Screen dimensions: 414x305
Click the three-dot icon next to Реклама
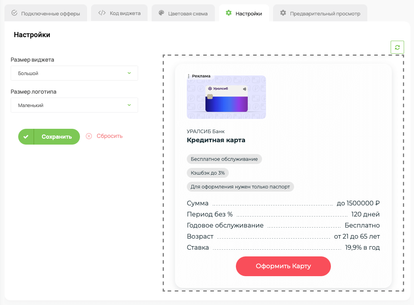pos(188,76)
